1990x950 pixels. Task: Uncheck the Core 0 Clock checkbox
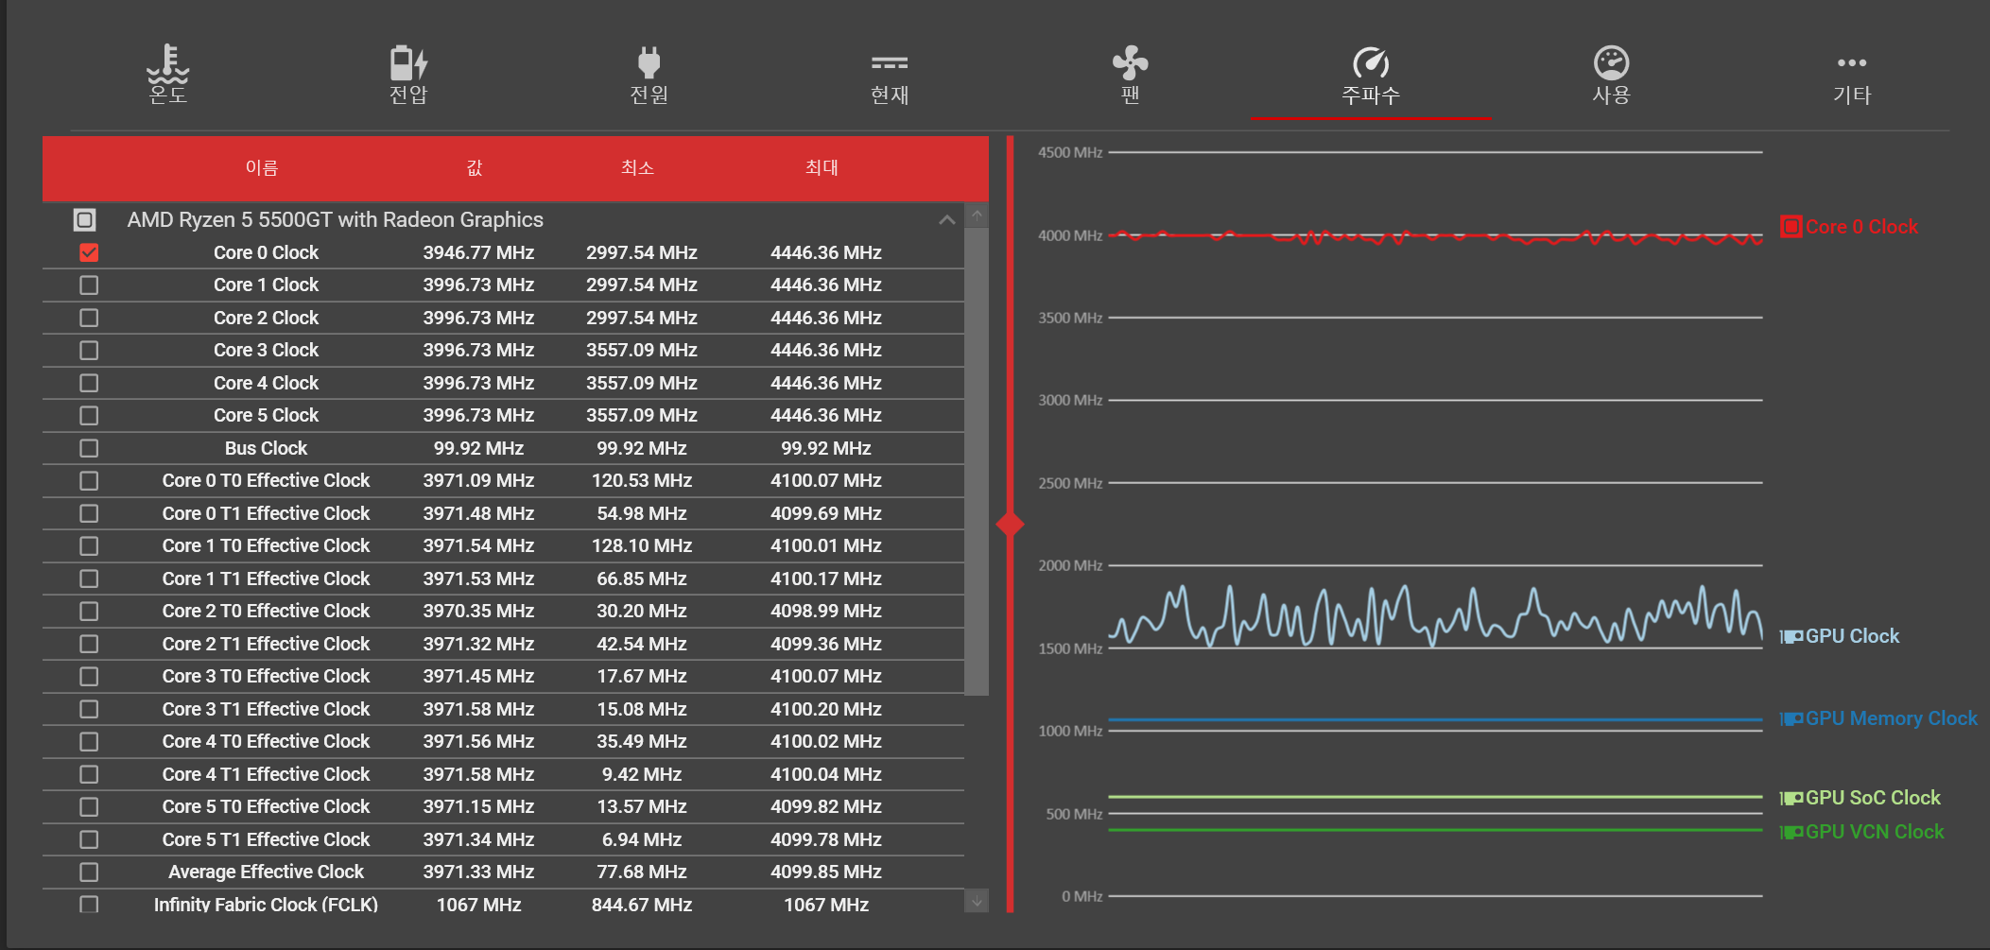coord(89,252)
